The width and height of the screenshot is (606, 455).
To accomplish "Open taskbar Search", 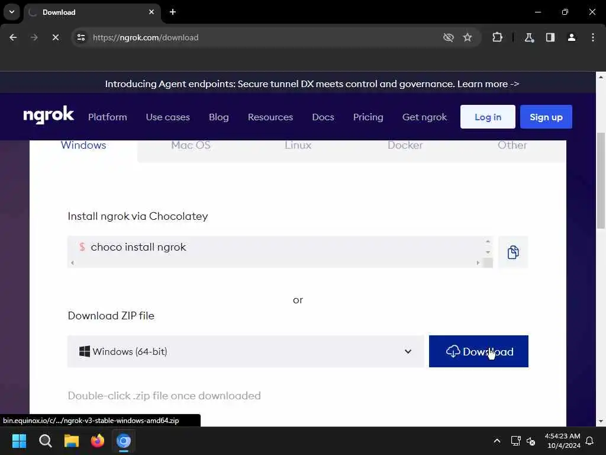I will pyautogui.click(x=45, y=441).
